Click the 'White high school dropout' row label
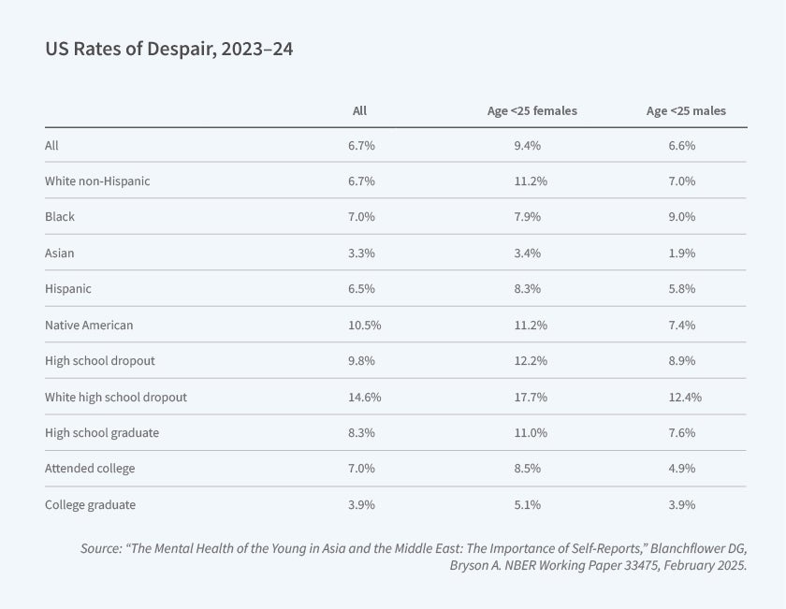 pos(116,397)
